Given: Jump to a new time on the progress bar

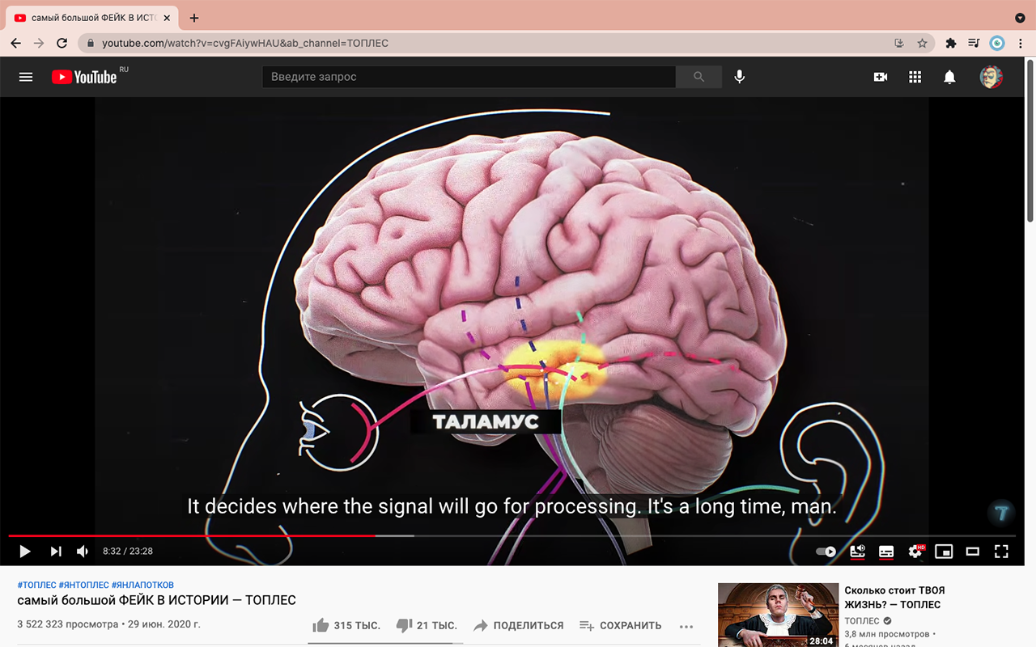Looking at the screenshot, I should (x=518, y=535).
